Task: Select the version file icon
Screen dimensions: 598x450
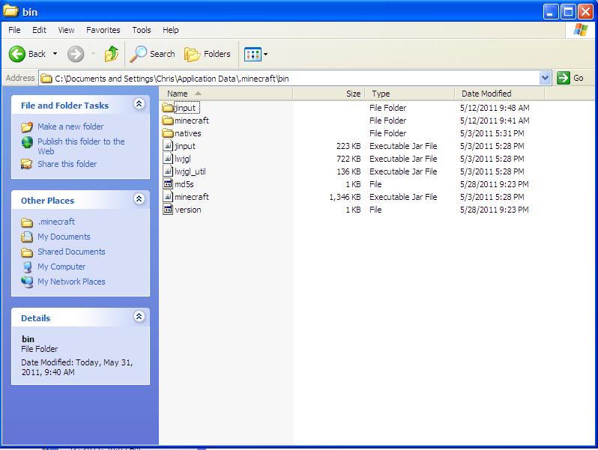Action: tap(168, 210)
